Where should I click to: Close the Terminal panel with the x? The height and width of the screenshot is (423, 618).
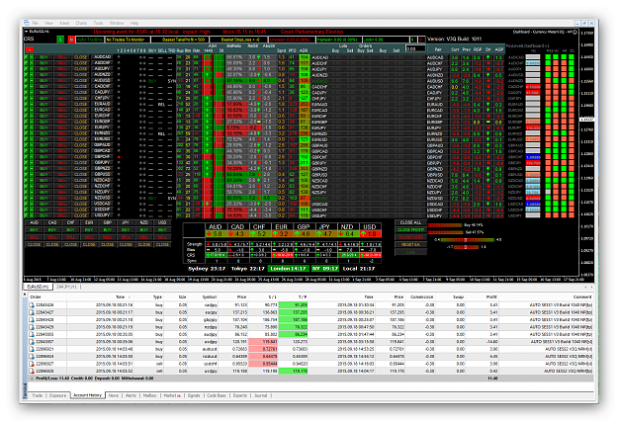click(25, 294)
